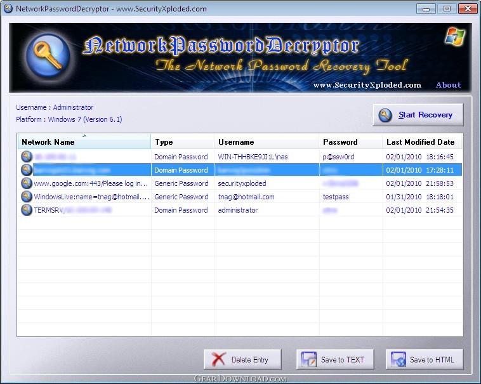The height and width of the screenshot is (384, 481).
Task: Click username 'WIN-THHBKE9JI1L\nas' cell
Action: click(253, 157)
